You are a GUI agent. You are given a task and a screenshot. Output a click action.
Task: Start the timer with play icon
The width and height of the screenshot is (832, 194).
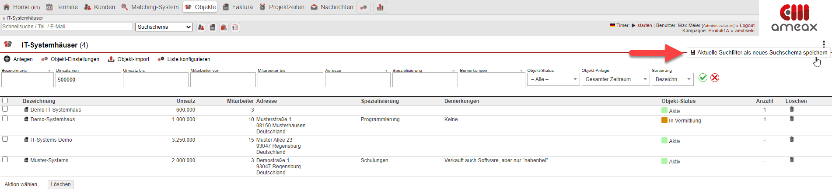(633, 25)
